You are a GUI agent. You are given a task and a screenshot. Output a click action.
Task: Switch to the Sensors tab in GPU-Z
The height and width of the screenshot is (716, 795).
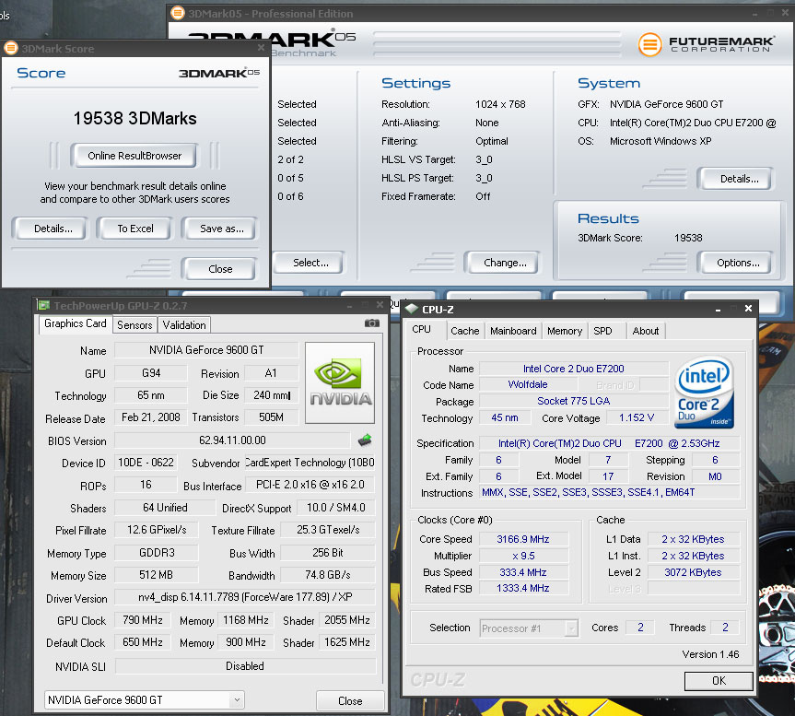(x=134, y=325)
